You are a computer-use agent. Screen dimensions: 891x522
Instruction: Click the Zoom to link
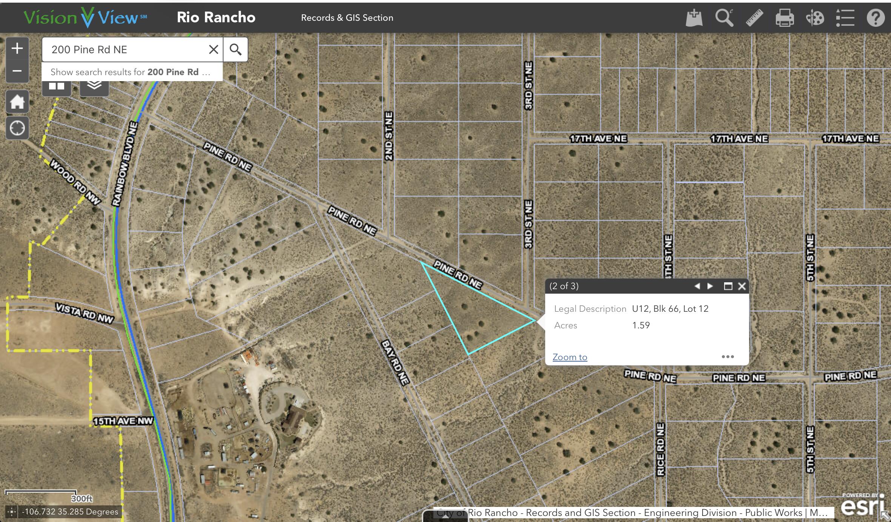tap(570, 357)
